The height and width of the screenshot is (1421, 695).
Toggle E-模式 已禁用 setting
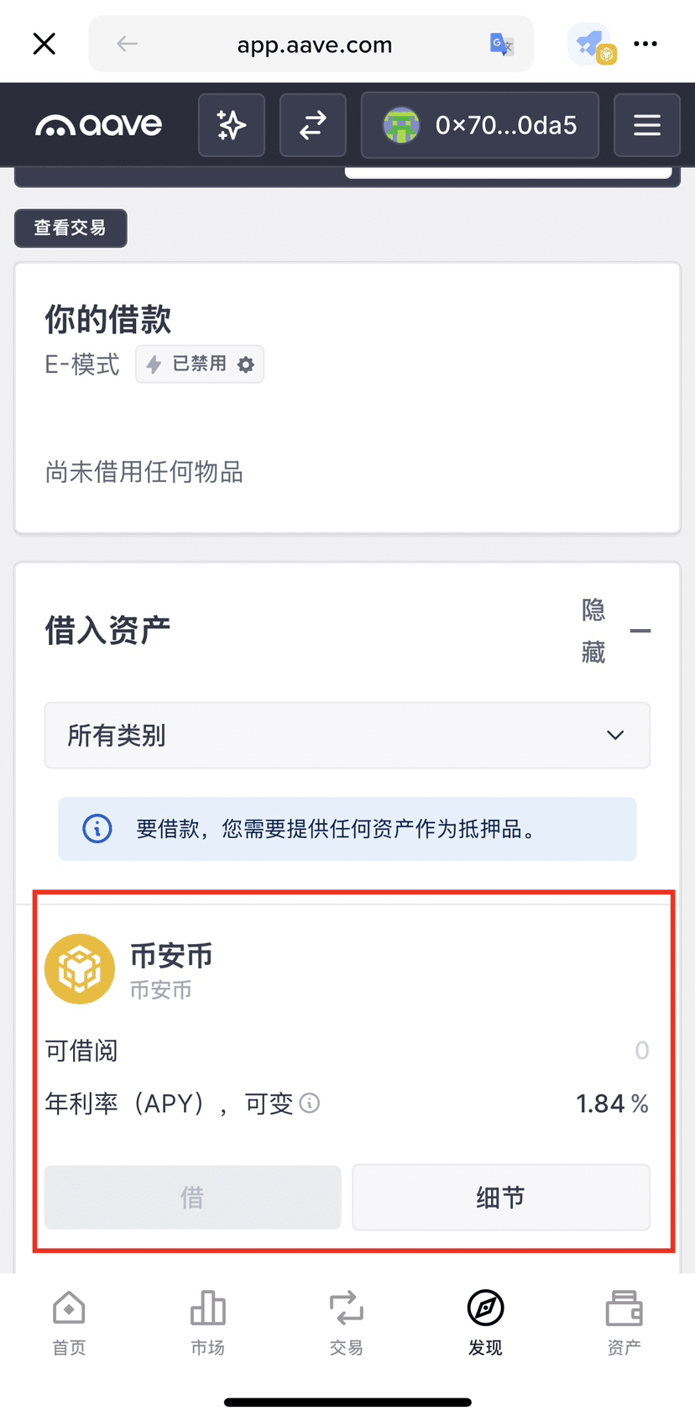click(x=200, y=364)
